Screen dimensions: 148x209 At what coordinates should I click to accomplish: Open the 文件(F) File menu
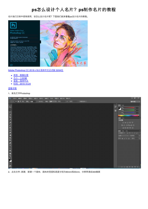click(x=14, y=98)
